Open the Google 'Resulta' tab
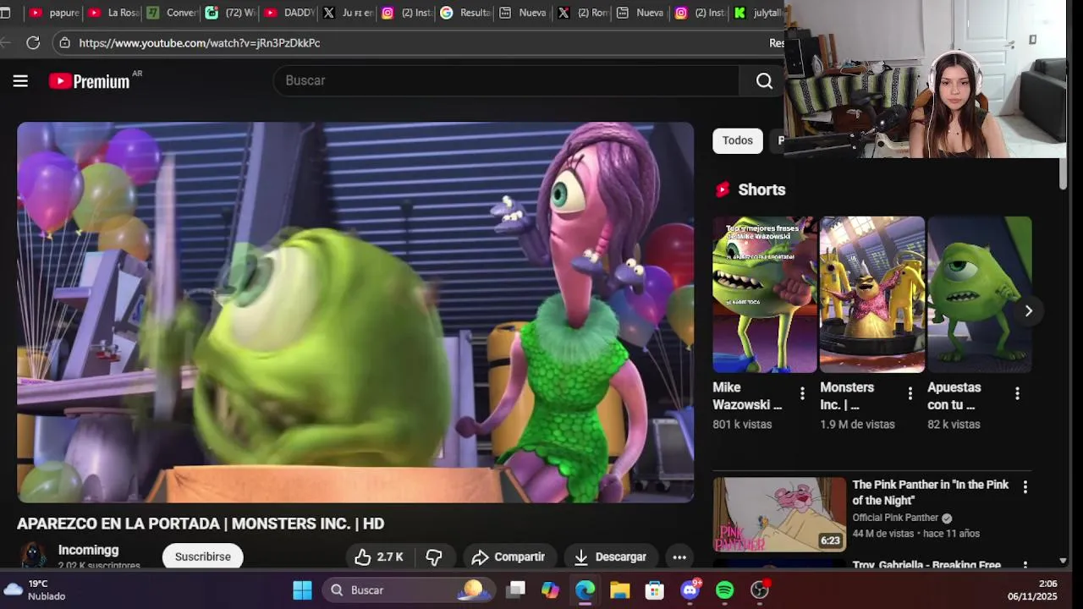Image resolution: width=1083 pixels, height=609 pixels. pos(465,13)
